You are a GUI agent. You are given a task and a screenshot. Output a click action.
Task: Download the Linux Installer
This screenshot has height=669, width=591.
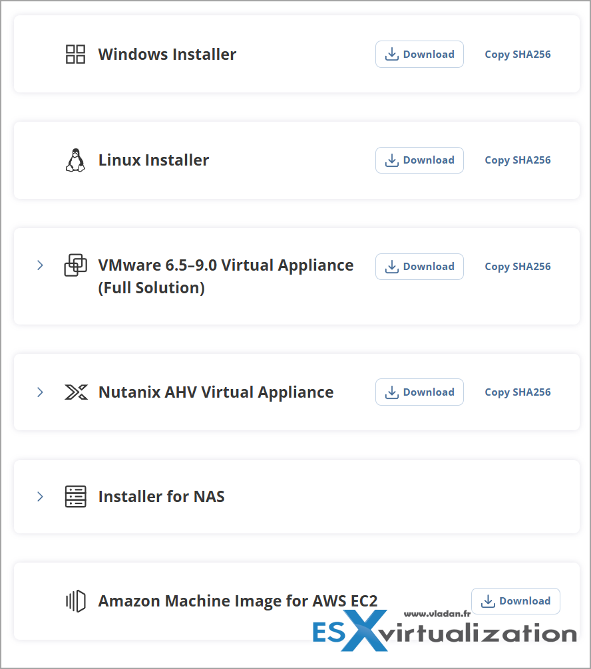419,160
